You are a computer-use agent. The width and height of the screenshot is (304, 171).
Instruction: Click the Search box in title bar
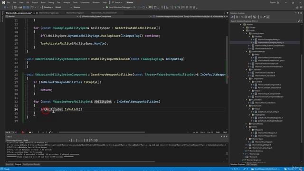coord(117,2)
